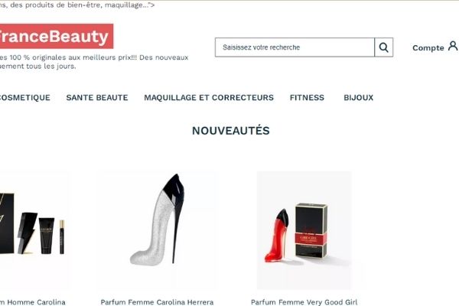This screenshot has height=306, width=459.
Task: Open the silver glitter stiletto perfume image
Action: 157,220
